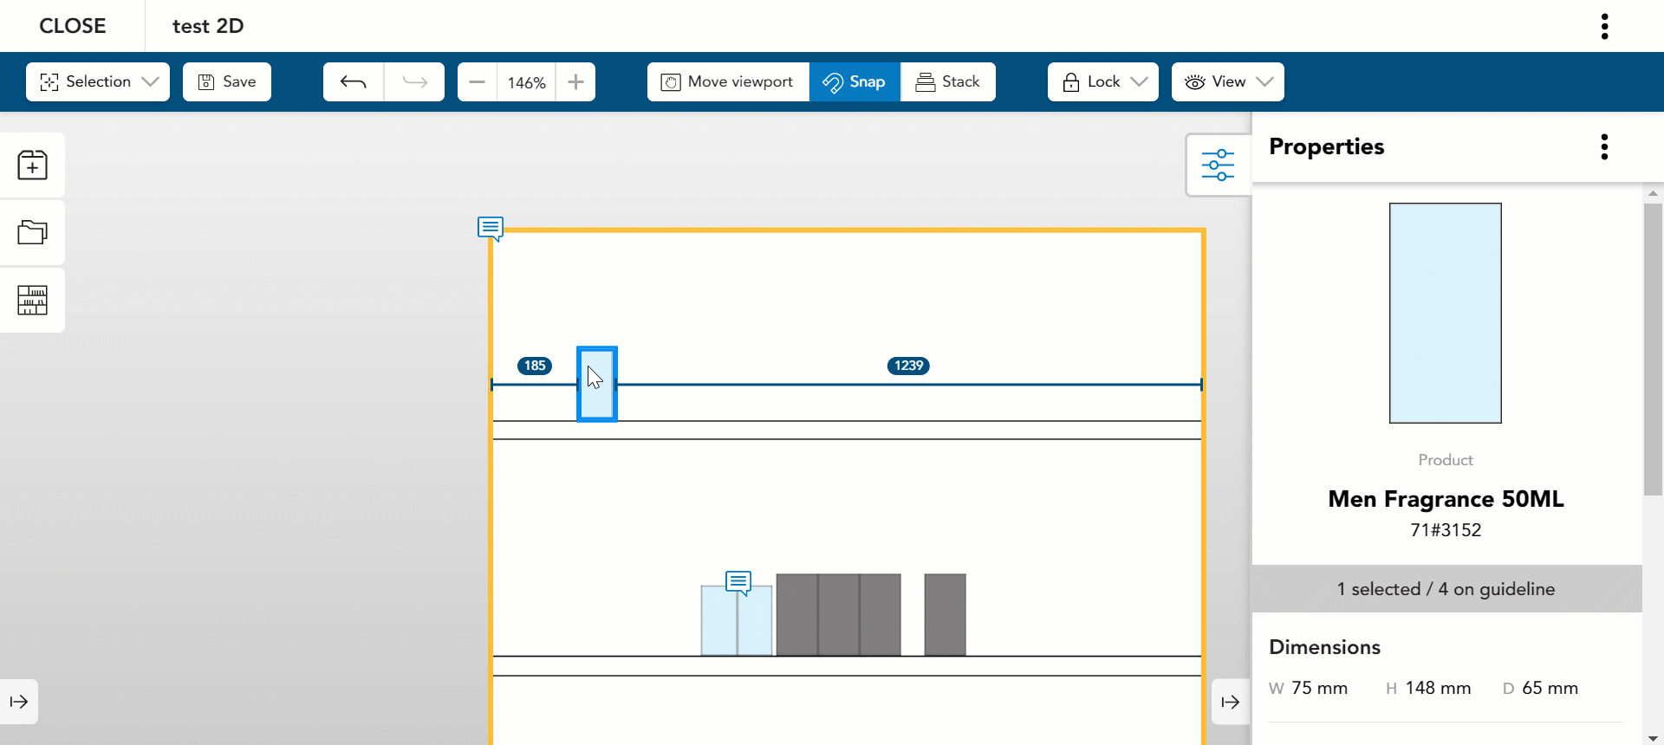Click the Men Fragrance 50ML product name

point(1446,499)
